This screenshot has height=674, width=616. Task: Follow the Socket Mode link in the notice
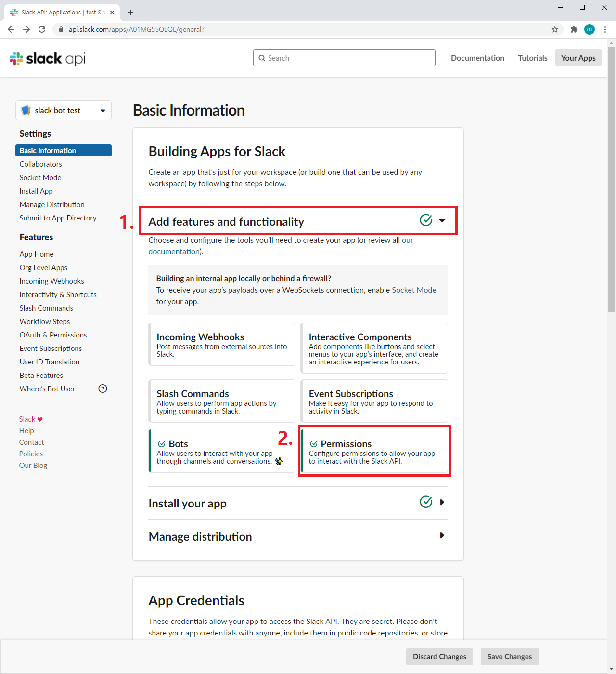click(414, 290)
